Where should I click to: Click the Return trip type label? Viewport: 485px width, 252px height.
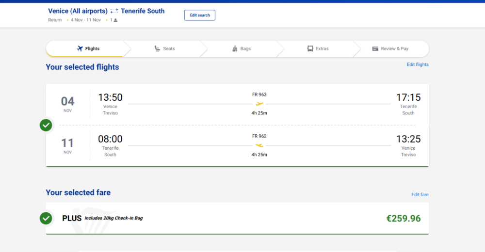55,20
